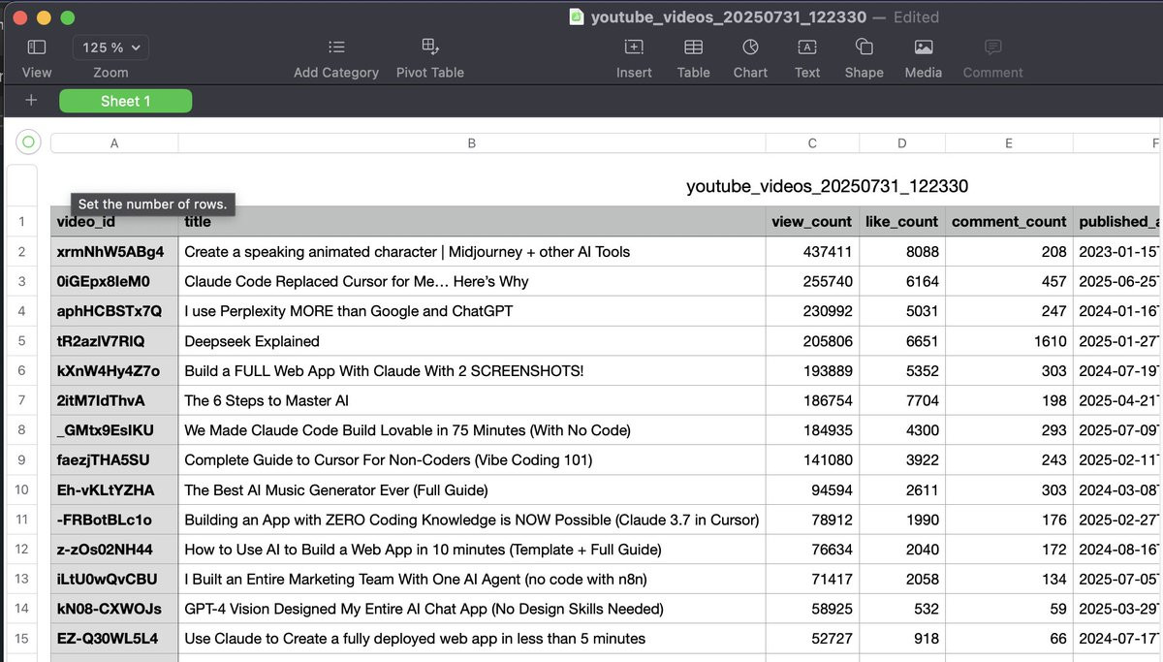The width and height of the screenshot is (1163, 662).
Task: Select the view_count header cell
Action: point(812,222)
